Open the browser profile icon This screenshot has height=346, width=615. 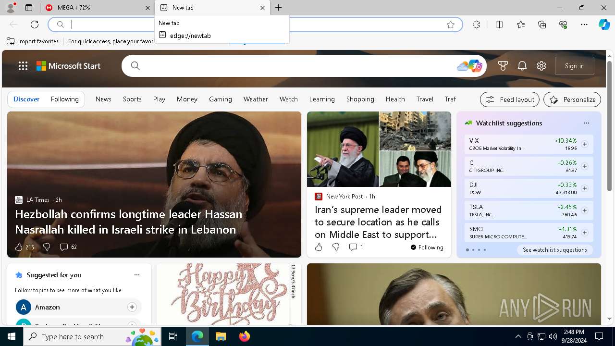pos(11,8)
